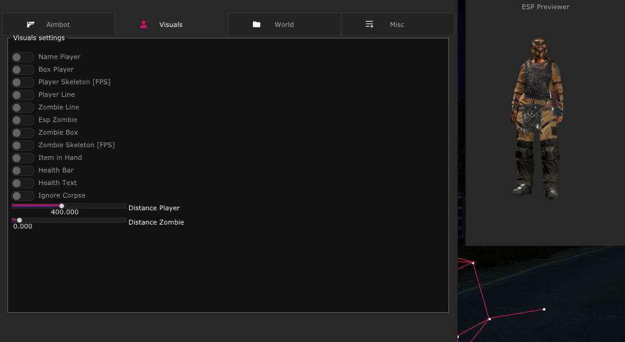Click the pistol icon on the Aimbot tab
Viewport: 625px width, 342px height.
31,25
